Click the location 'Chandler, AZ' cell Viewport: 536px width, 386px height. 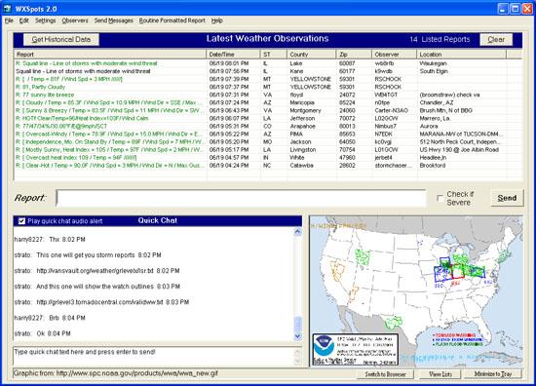437,102
